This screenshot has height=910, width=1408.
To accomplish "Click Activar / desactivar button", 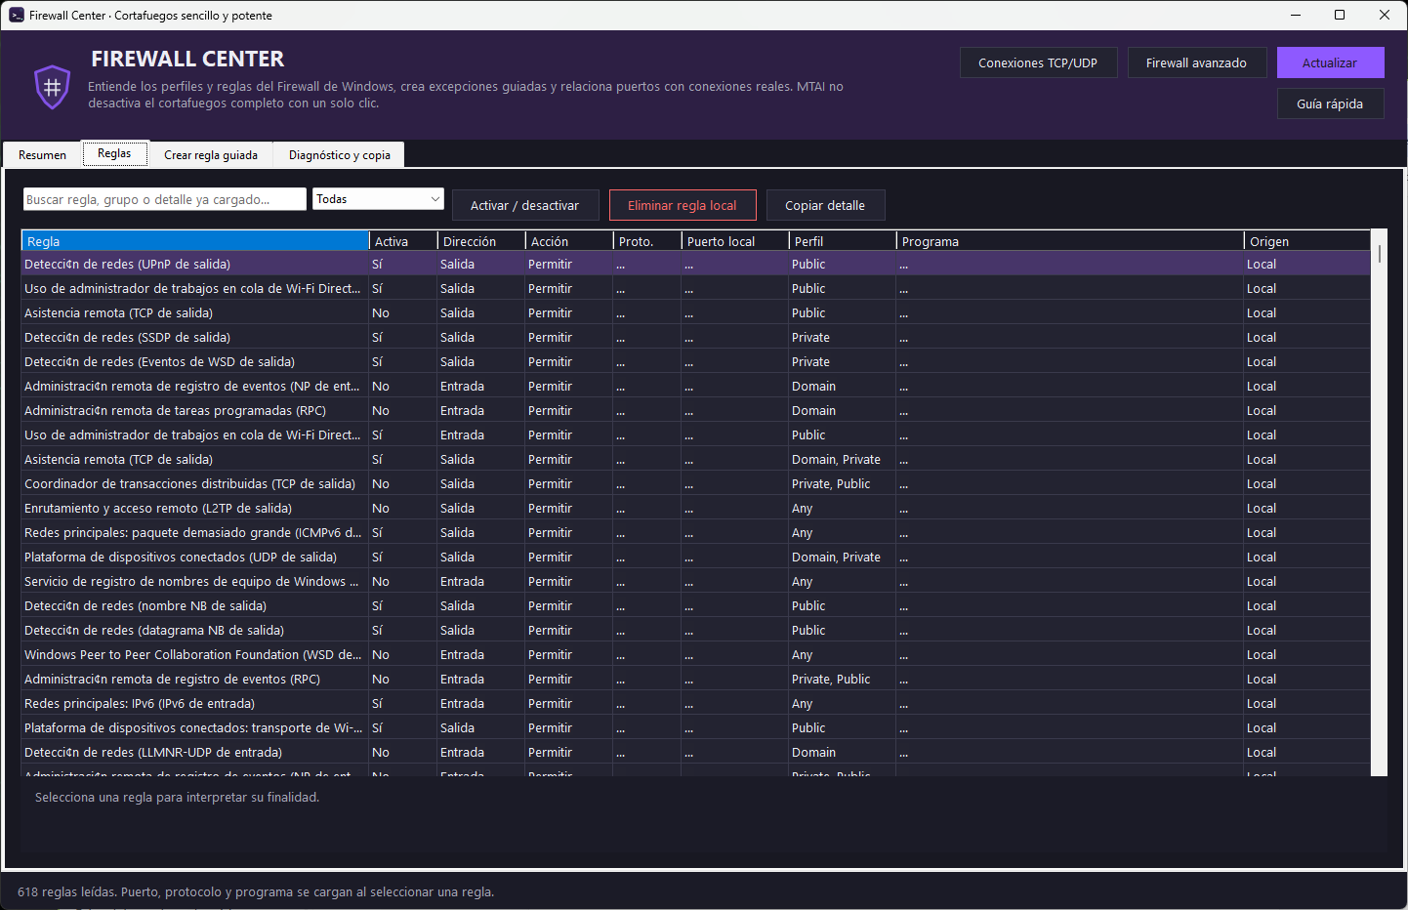I will [524, 205].
